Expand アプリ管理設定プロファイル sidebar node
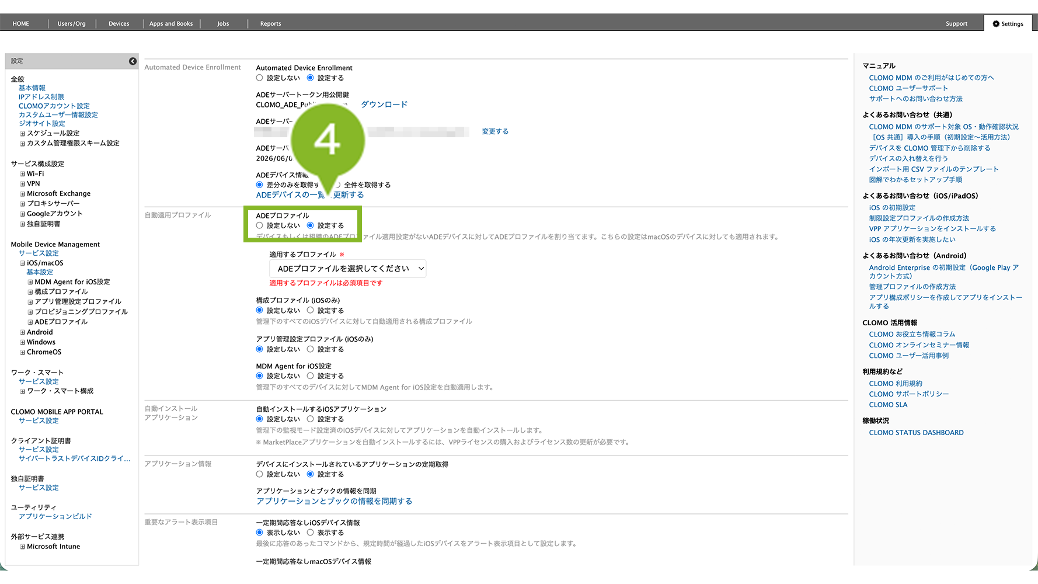Screen dimensions: 1038x584 pos(30,303)
